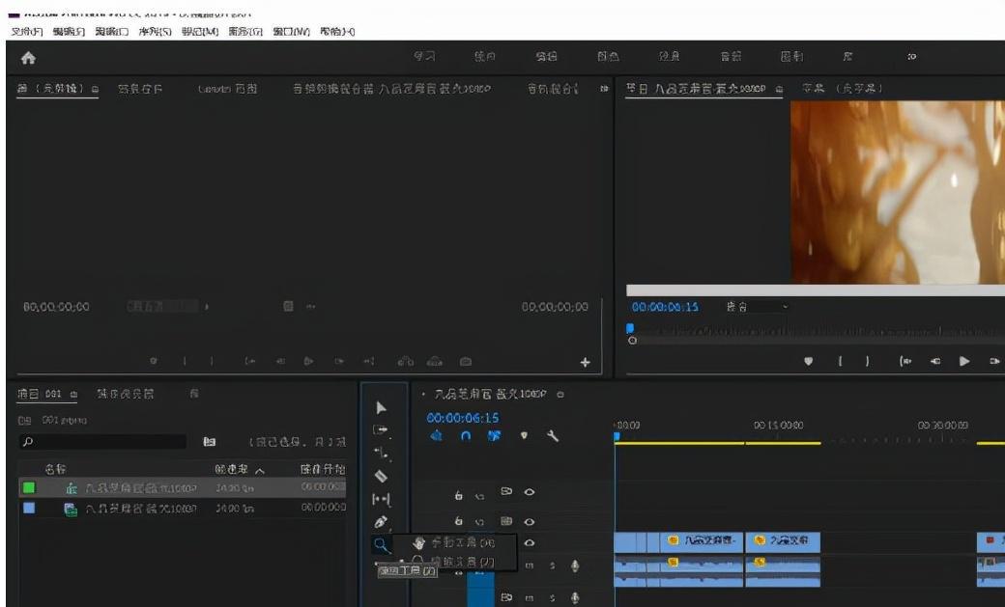
Task: Open the Timeline sequence panel menu
Action: (x=560, y=395)
